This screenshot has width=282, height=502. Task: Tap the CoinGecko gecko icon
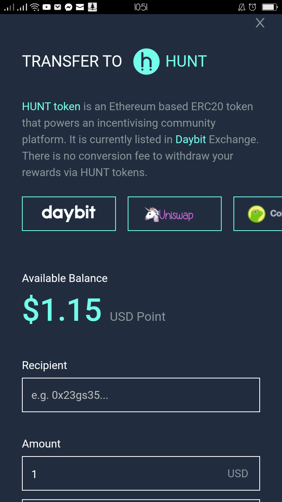[x=257, y=214]
